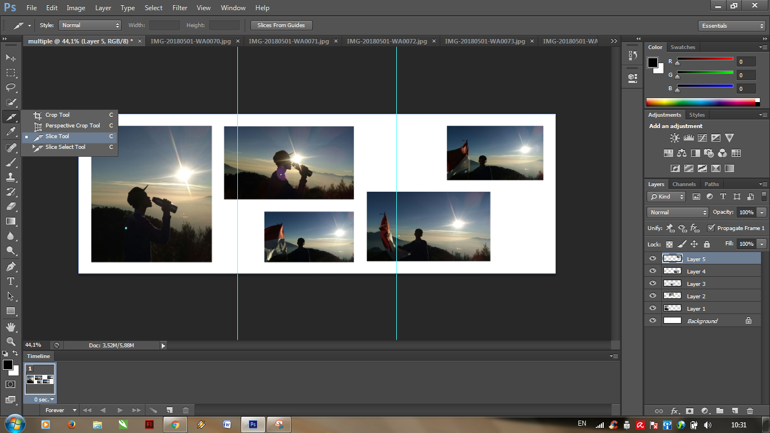The height and width of the screenshot is (433, 770).
Task: Add a layer mask to Layer 5
Action: (688, 411)
